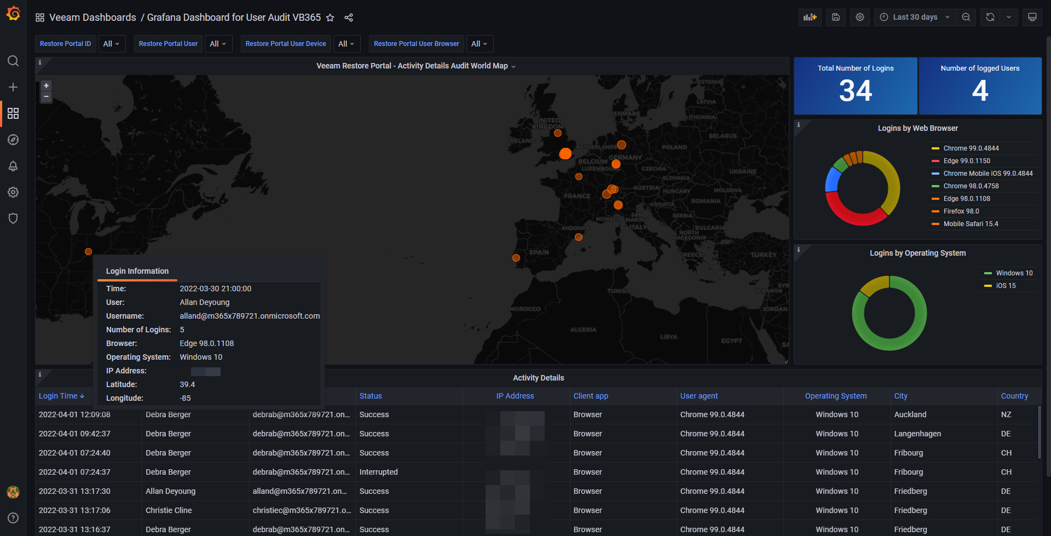Sort table by Country column
1051x536 pixels.
click(x=1014, y=396)
